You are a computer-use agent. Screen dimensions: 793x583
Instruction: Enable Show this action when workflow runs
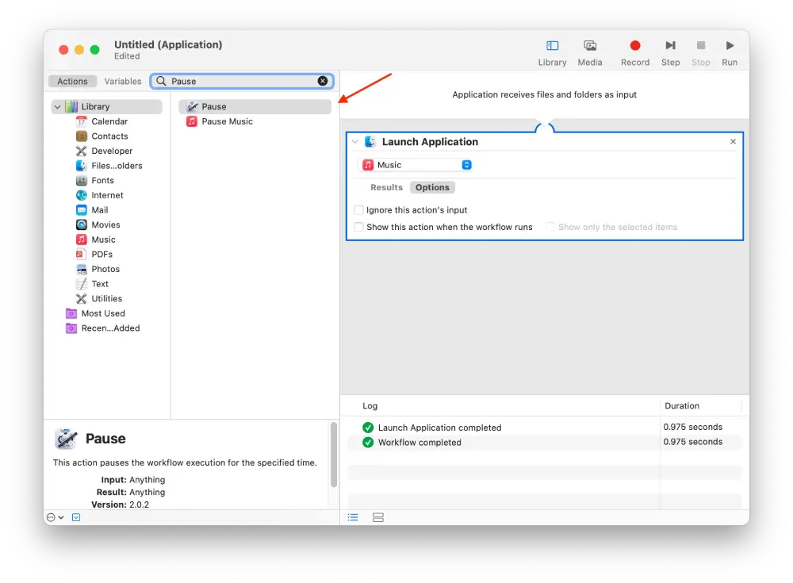(x=359, y=227)
